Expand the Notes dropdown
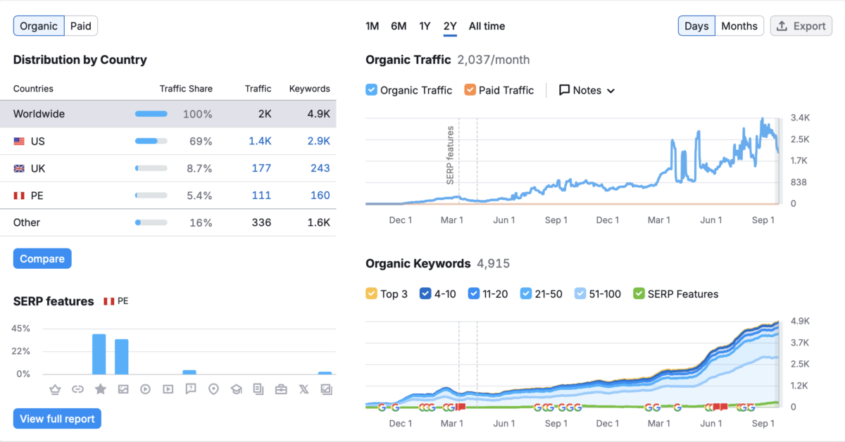This screenshot has width=845, height=442. click(587, 90)
